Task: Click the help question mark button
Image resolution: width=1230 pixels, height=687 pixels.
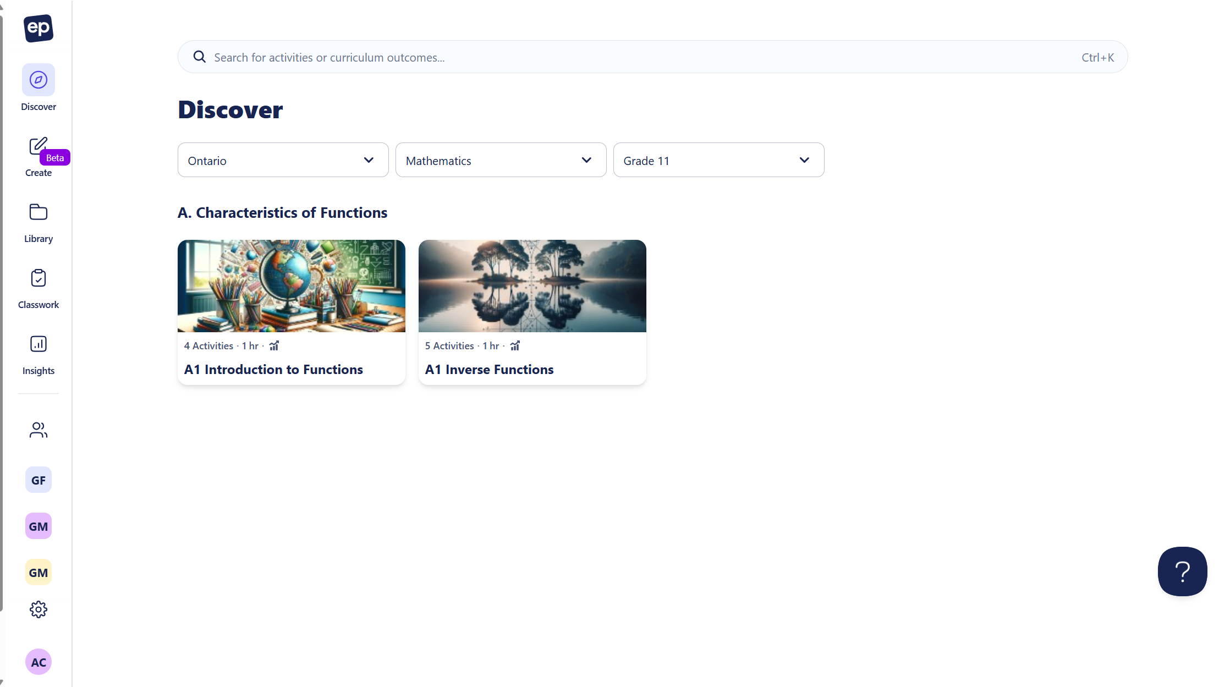Action: click(1182, 571)
